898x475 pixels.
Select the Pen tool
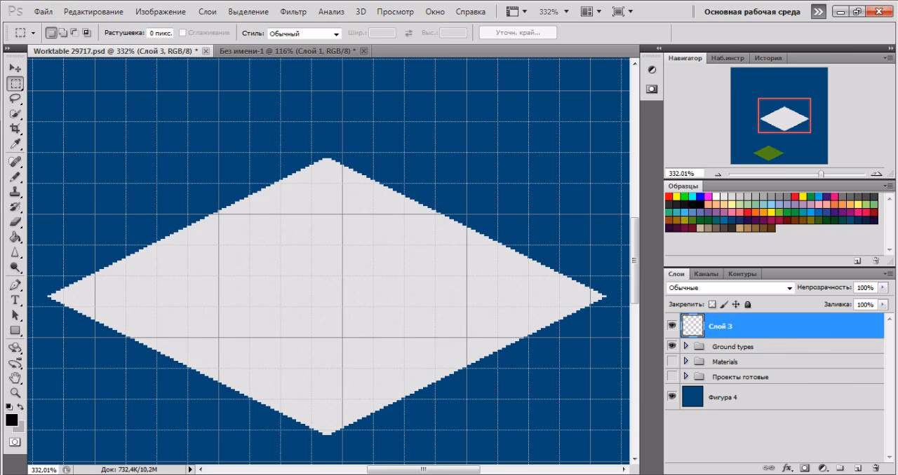pyautogui.click(x=15, y=285)
